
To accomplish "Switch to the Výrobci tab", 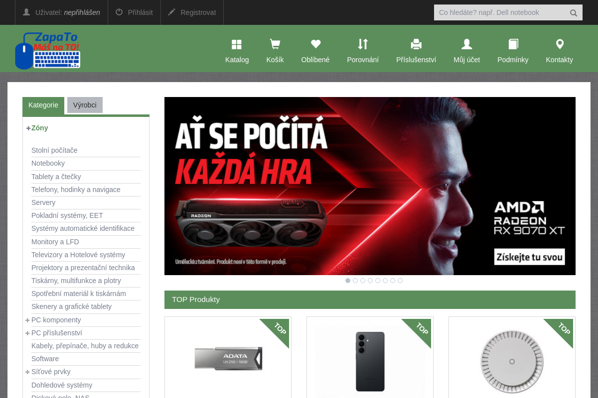I will (x=85, y=105).
